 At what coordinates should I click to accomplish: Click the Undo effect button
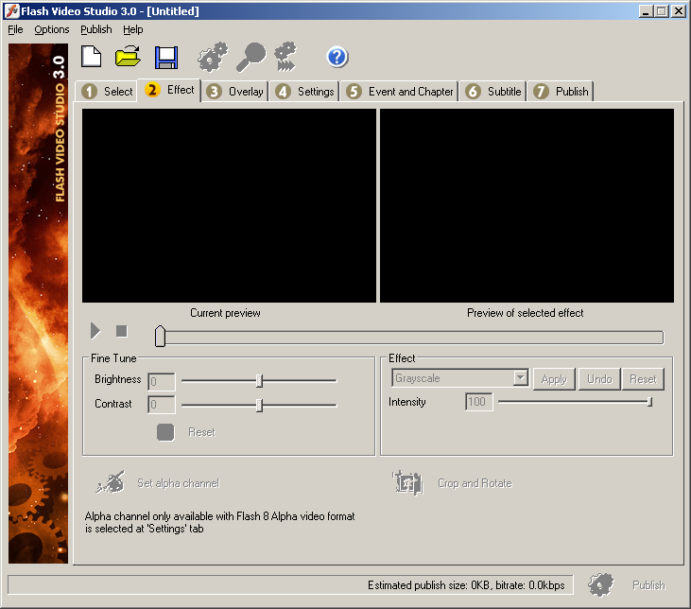(x=599, y=379)
